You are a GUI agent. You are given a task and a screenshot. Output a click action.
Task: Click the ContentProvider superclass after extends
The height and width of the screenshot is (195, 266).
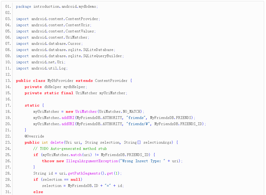(x=111, y=81)
